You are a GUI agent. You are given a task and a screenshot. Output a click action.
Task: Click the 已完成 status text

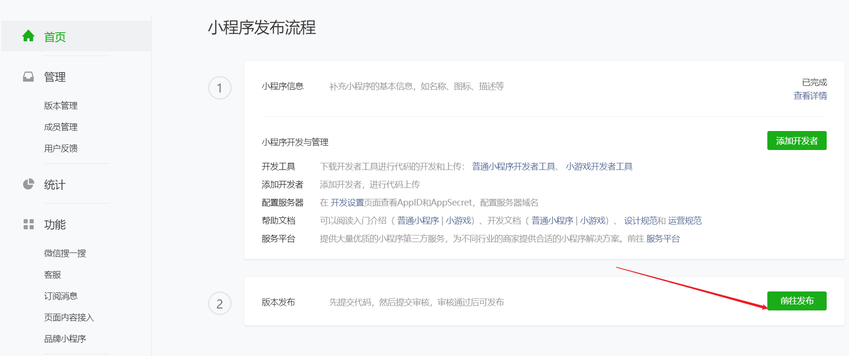pos(814,82)
